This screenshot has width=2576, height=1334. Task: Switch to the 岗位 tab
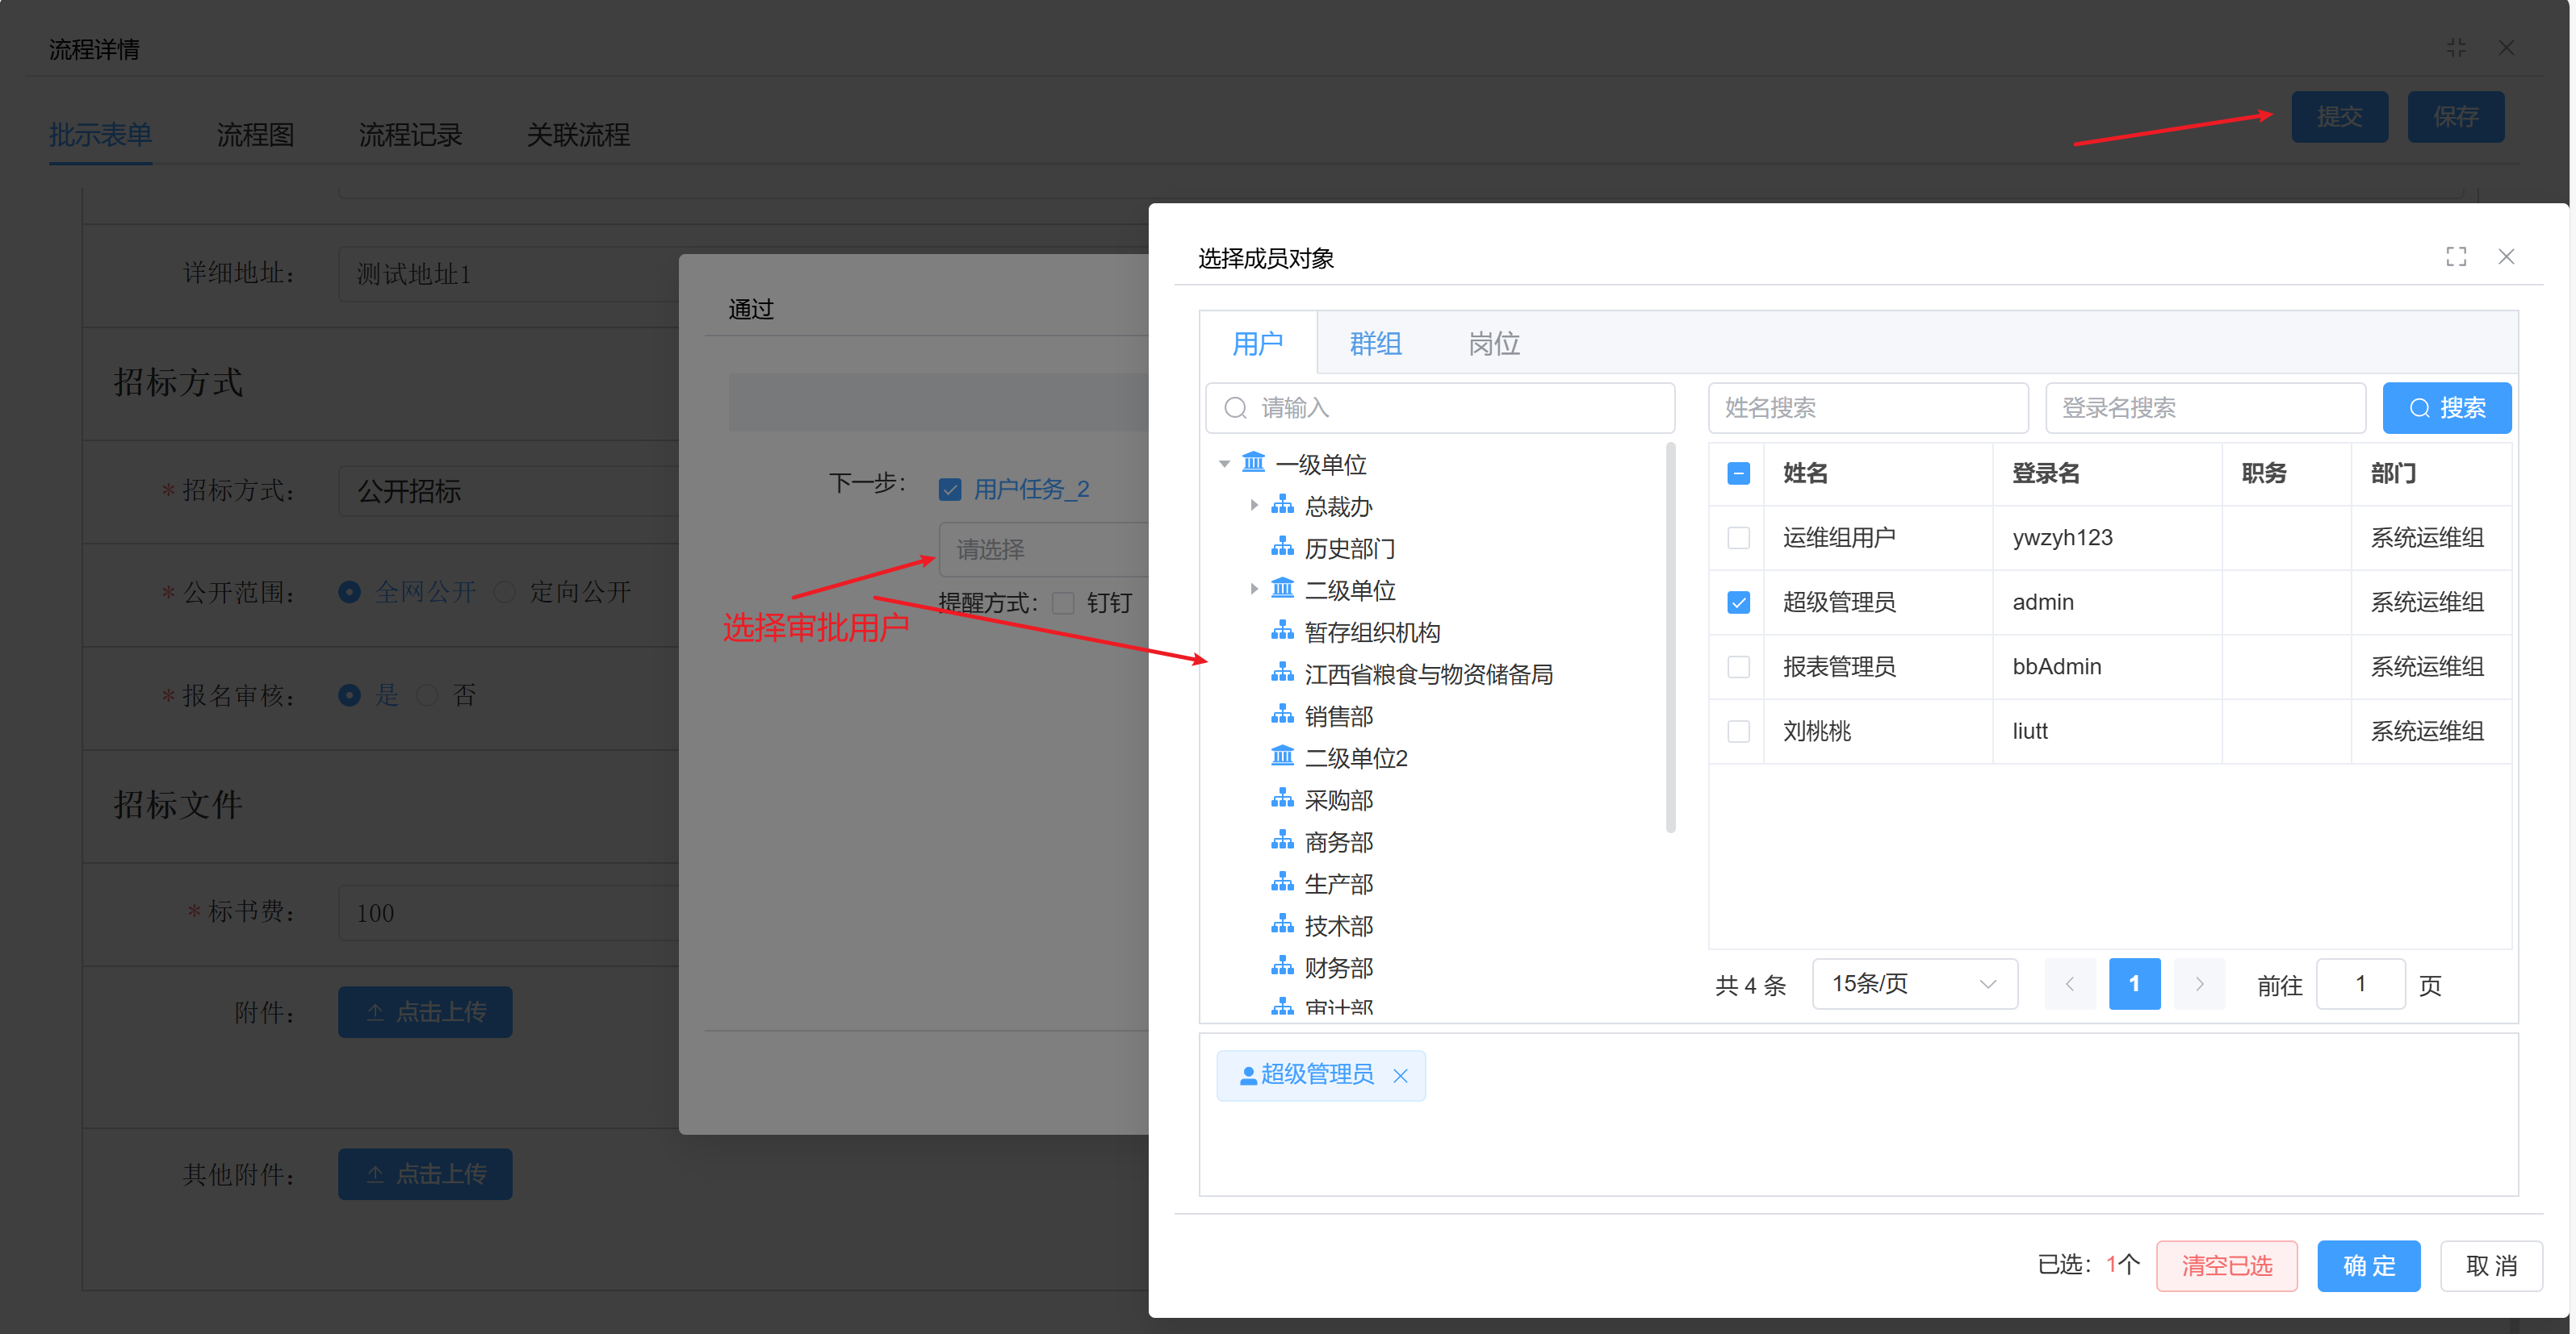coord(1494,344)
